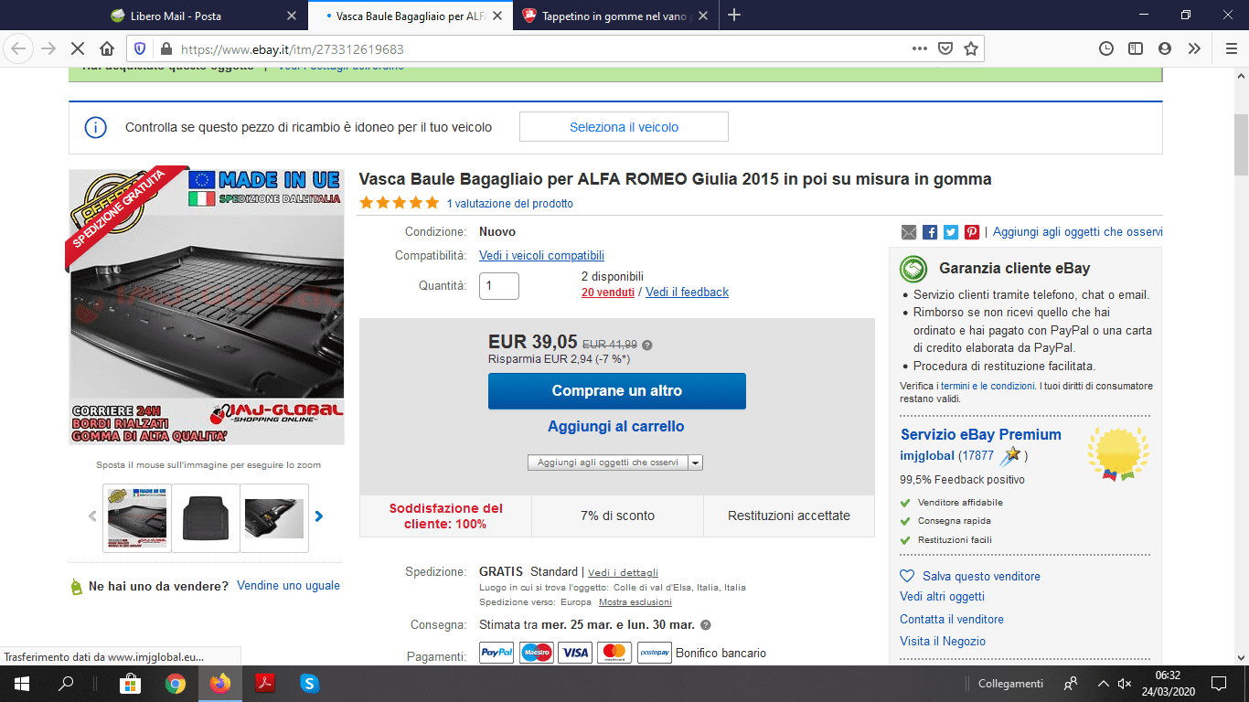Screen dimensions: 1249x702
Task: Click the site padlock security icon
Action: (165, 48)
